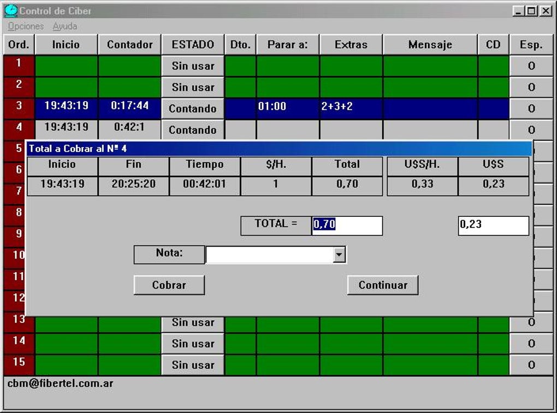Open the Nota dropdown list

click(340, 255)
